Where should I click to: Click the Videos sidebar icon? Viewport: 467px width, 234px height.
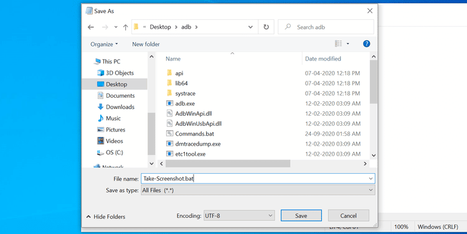[x=101, y=141]
